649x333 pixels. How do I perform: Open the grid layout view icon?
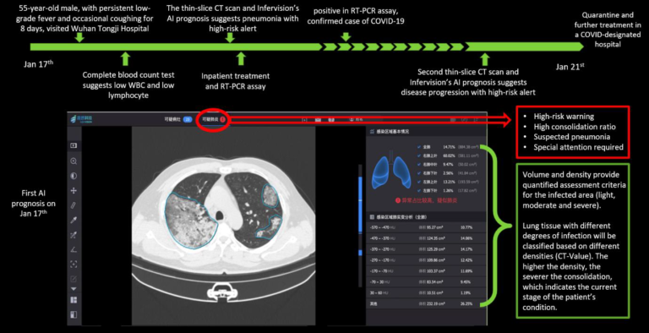pyautogui.click(x=74, y=300)
